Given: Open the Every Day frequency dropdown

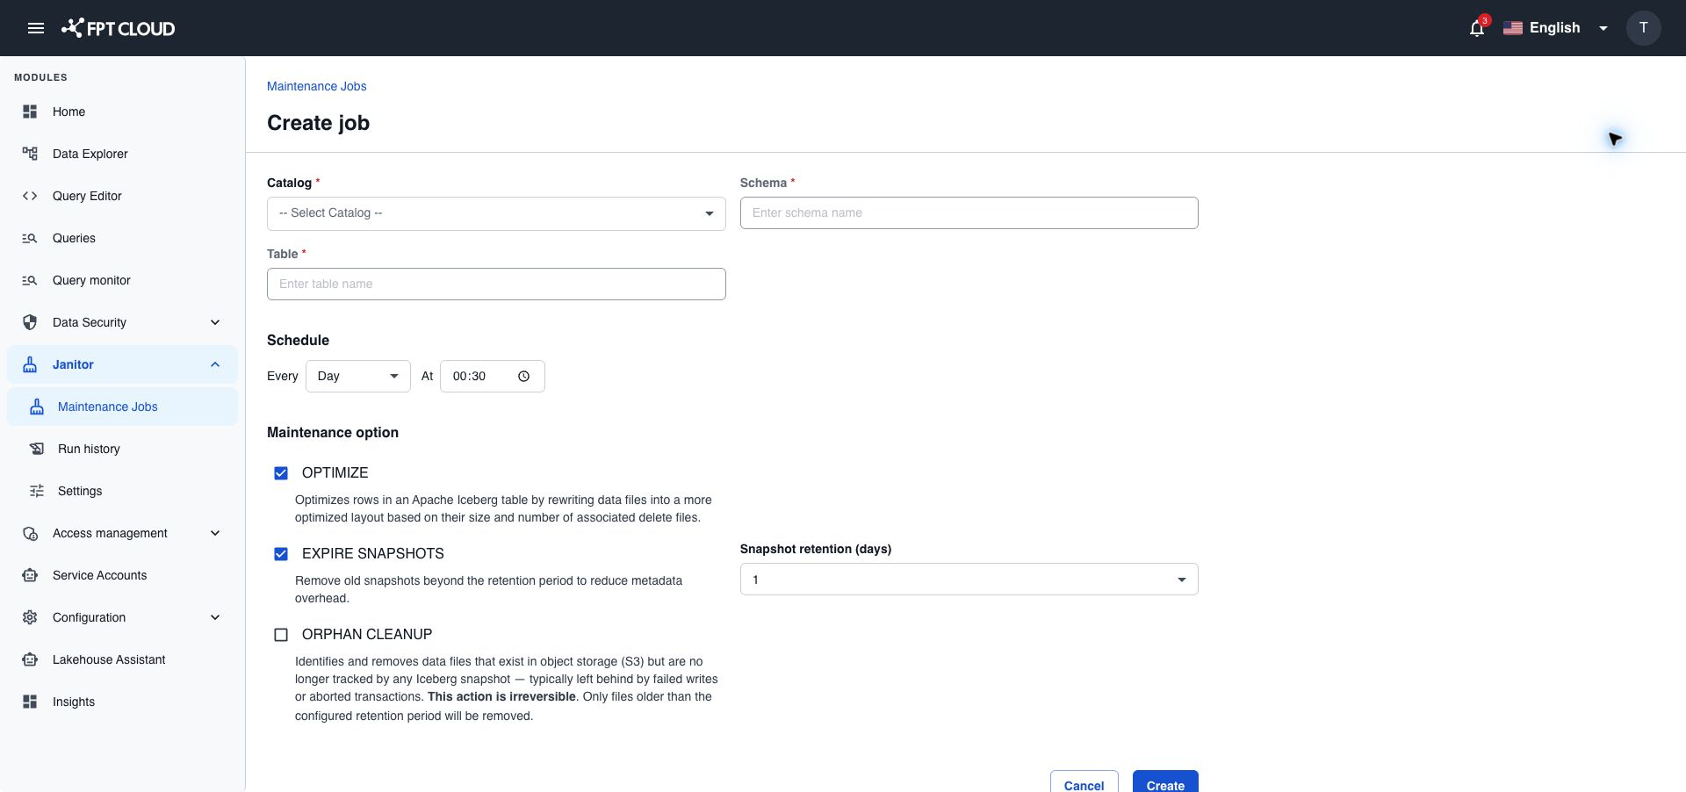Looking at the screenshot, I should pos(358,376).
